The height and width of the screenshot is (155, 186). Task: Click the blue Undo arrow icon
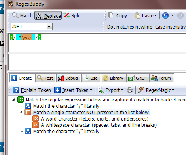[165, 15]
